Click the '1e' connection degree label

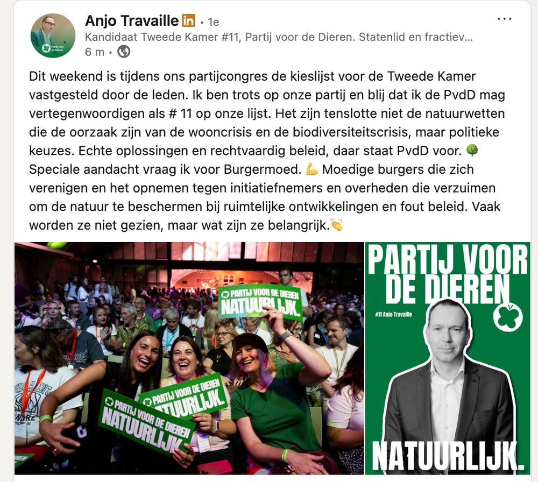[x=214, y=22]
